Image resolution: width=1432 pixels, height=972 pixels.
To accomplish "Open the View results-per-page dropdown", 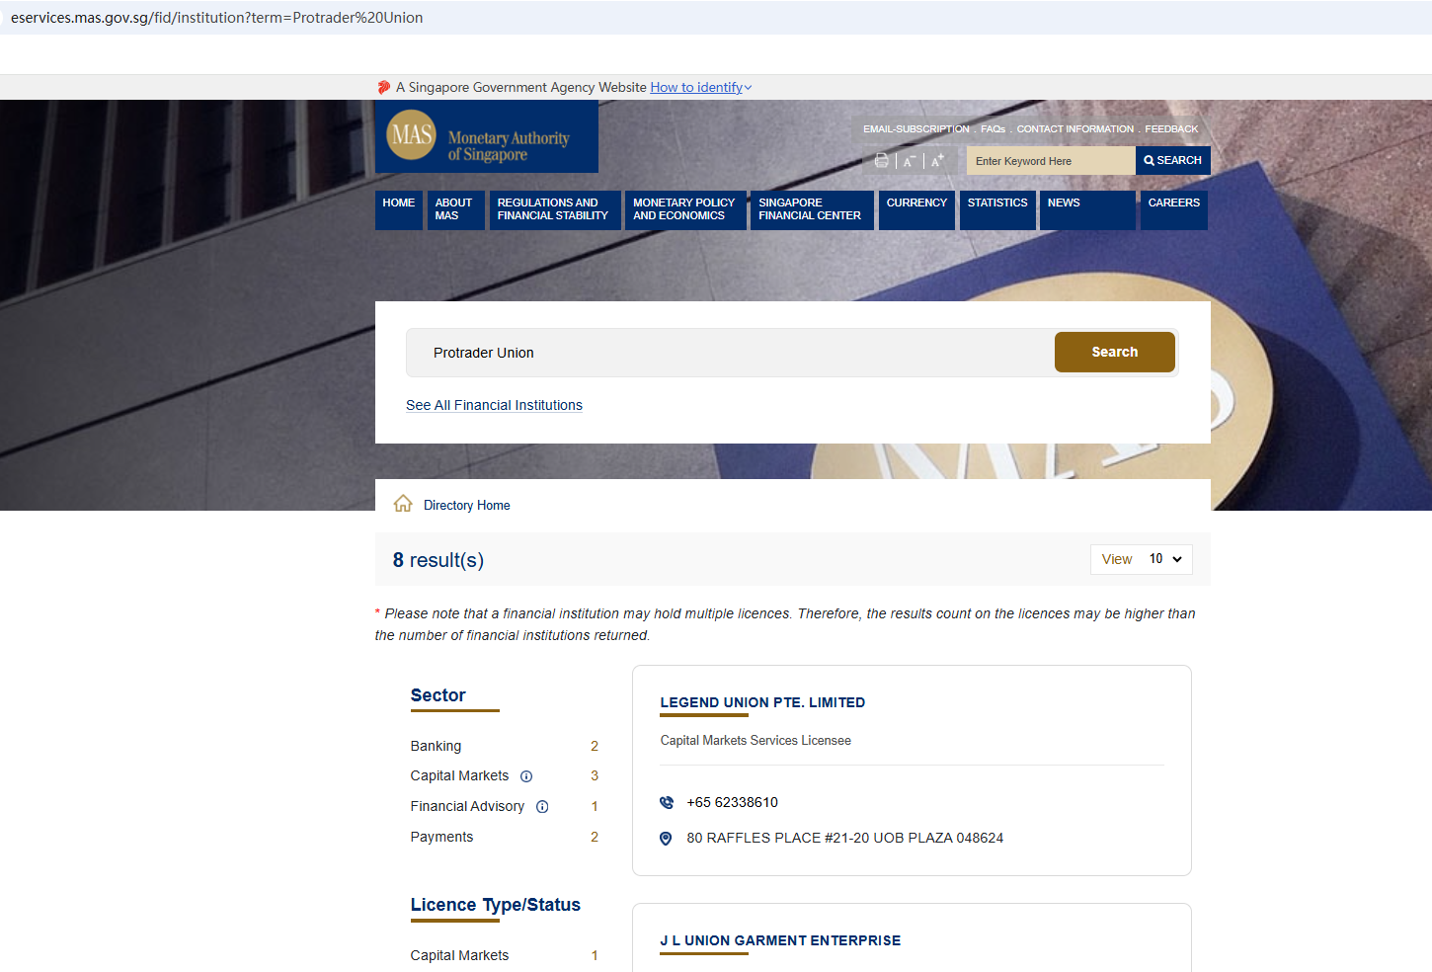I will pos(1142,559).
